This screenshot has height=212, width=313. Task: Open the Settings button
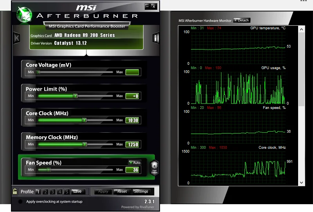(x=141, y=191)
